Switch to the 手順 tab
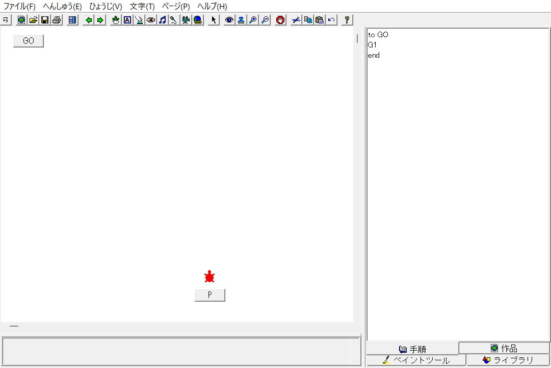This screenshot has width=551, height=368. [412, 349]
